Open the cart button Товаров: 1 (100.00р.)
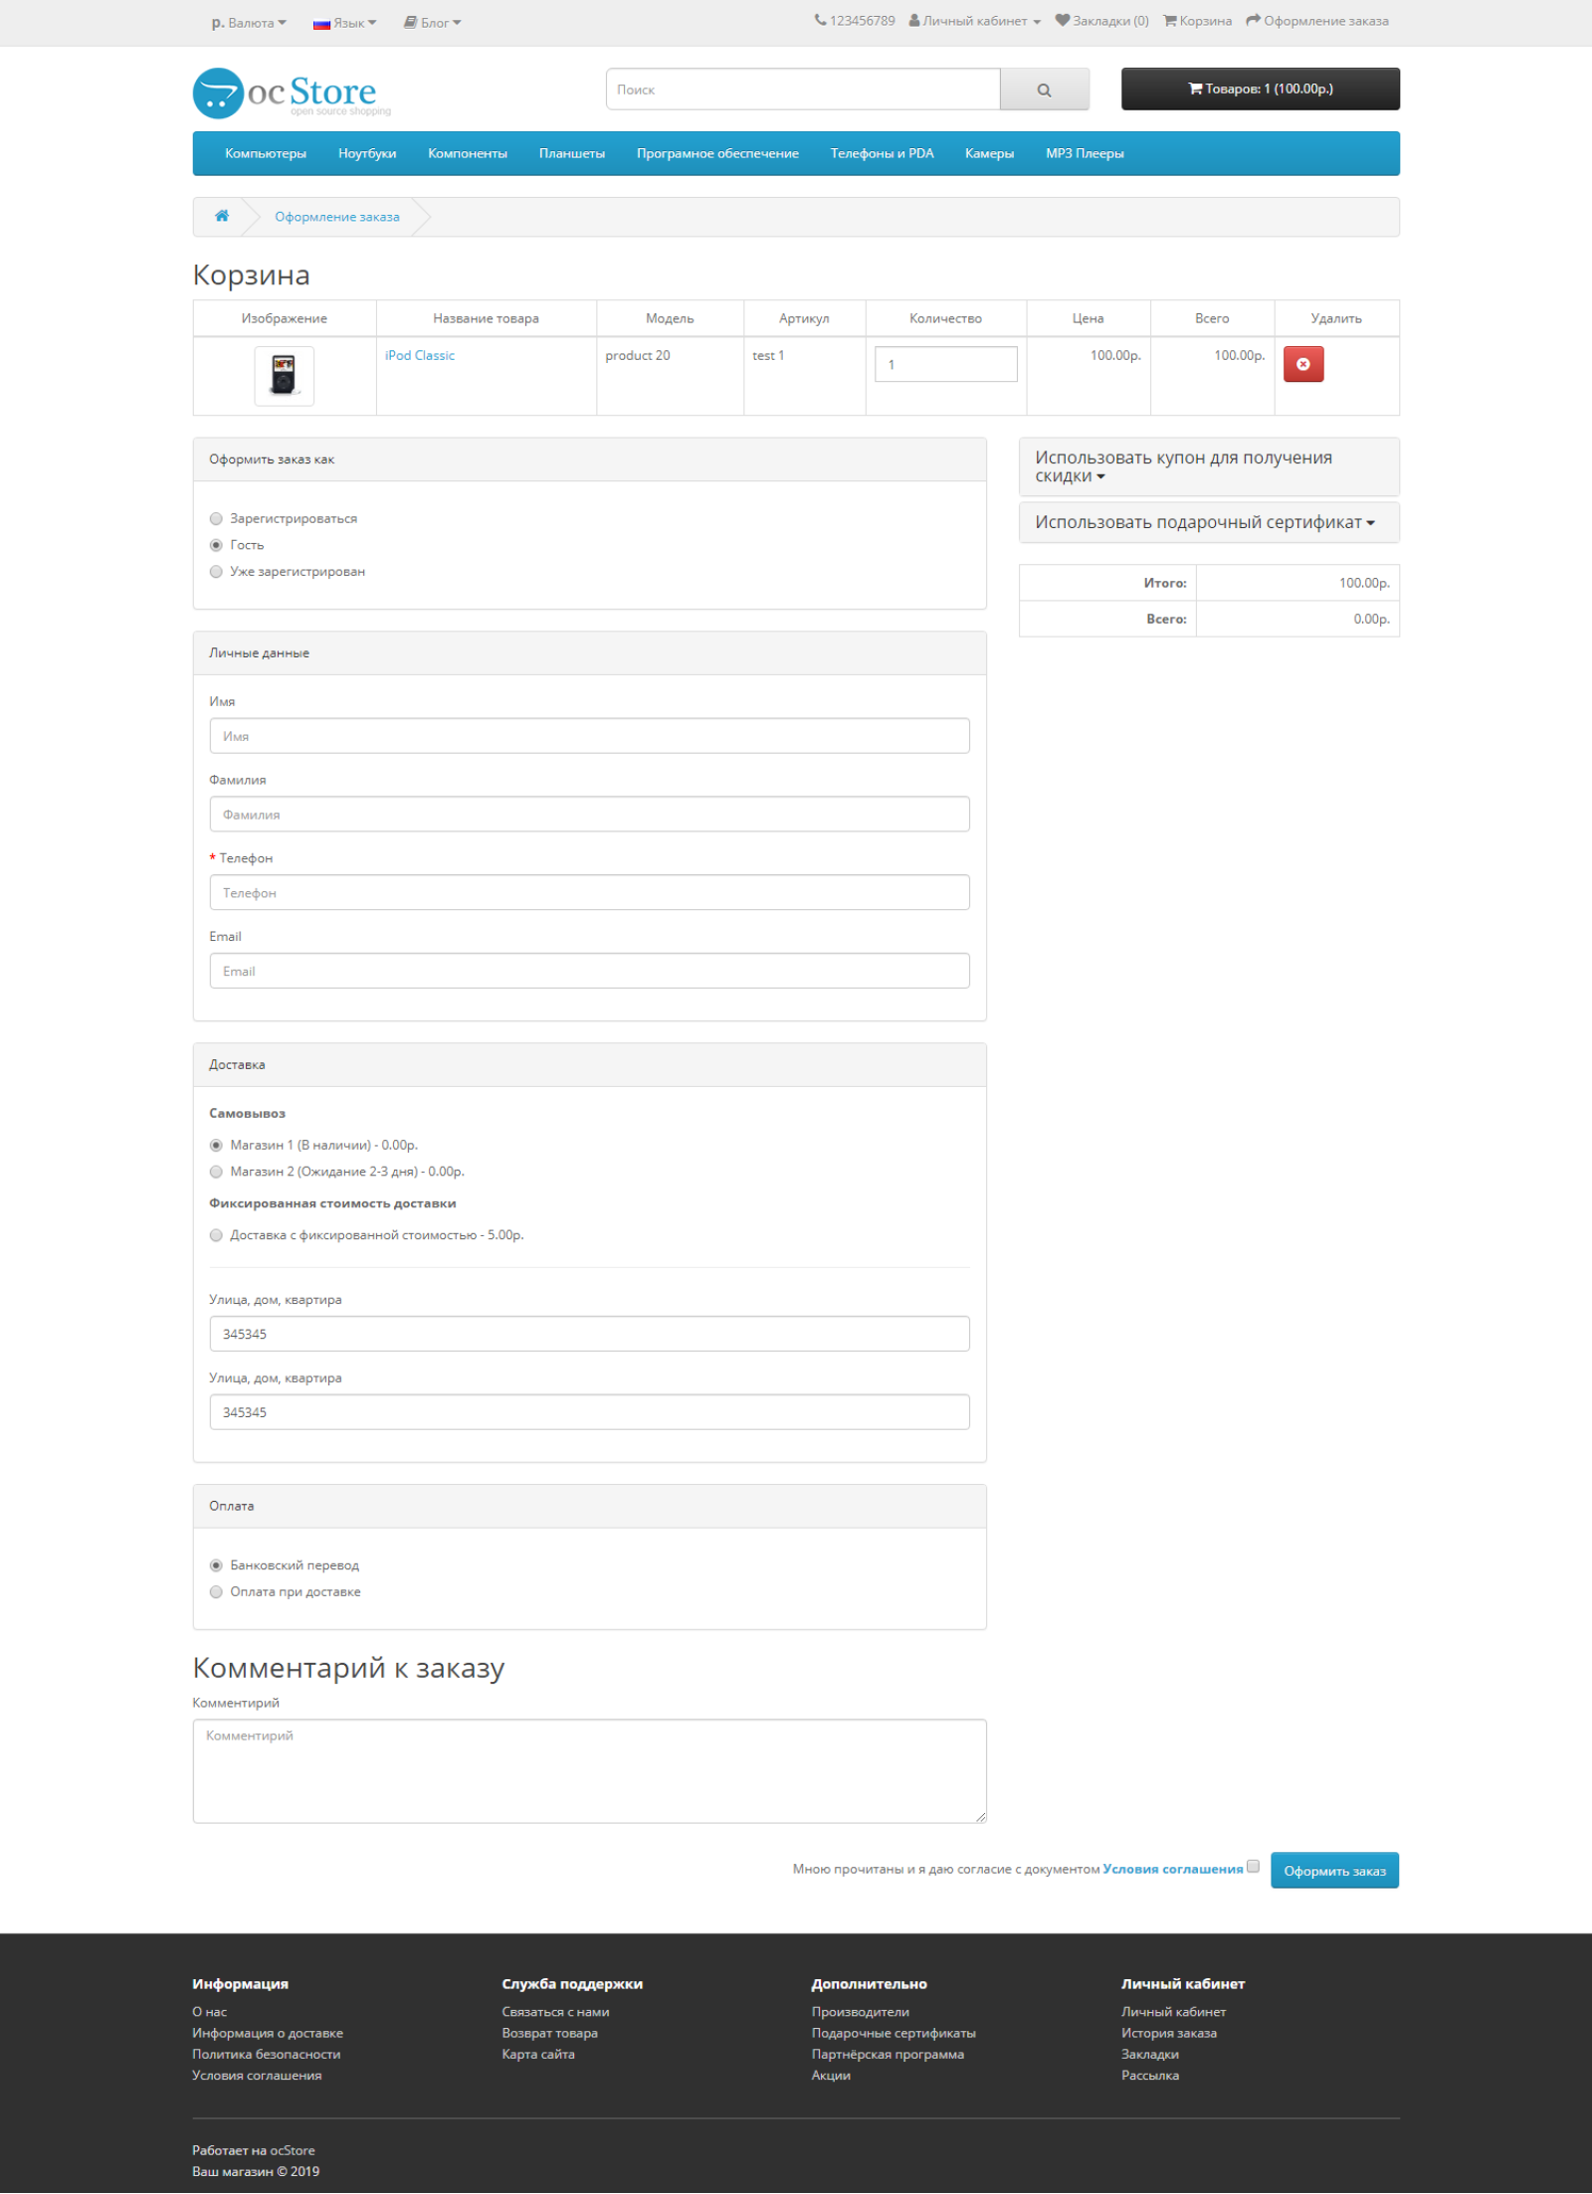The height and width of the screenshot is (2194, 1592). coord(1260,89)
